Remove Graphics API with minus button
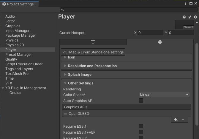This screenshot has width=199, height=139. 183,119
